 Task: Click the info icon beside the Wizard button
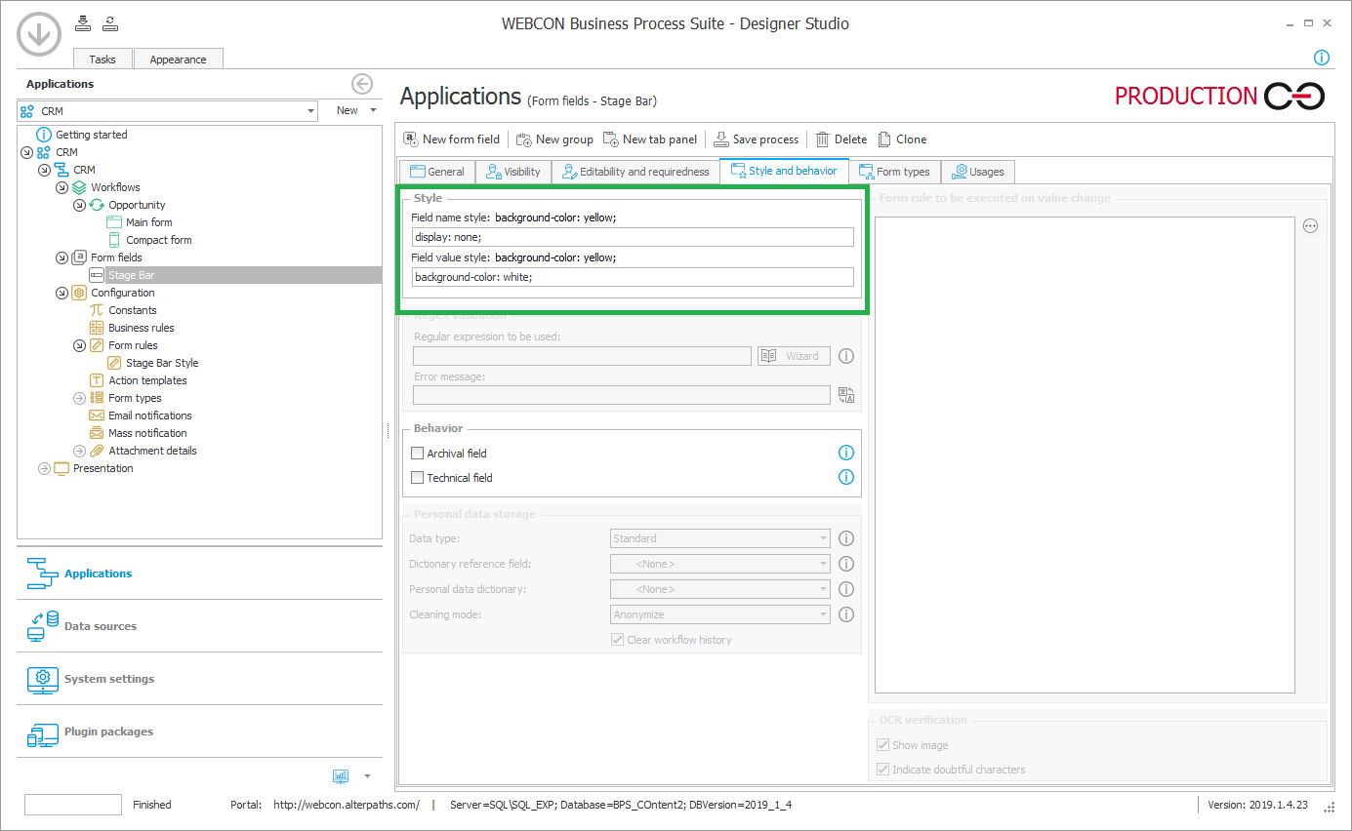[x=846, y=356]
